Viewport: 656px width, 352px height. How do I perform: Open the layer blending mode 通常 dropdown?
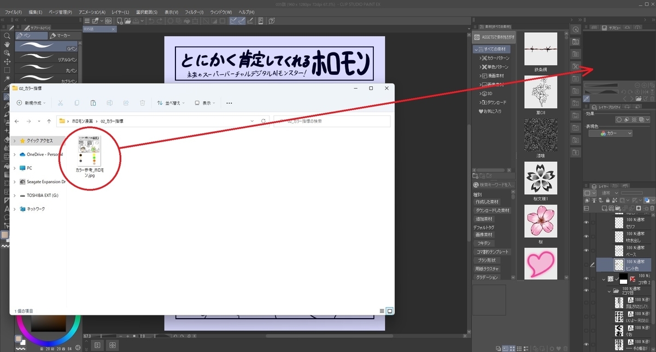[608, 193]
